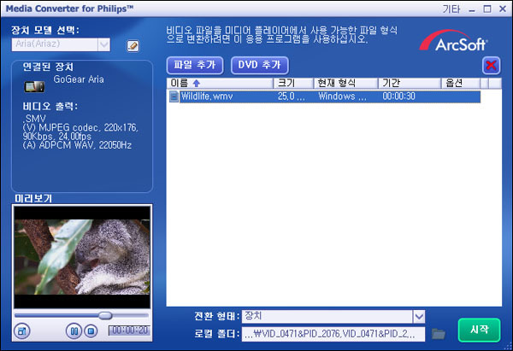
Task: Click the 파일 추가 button
Action: pyautogui.click(x=195, y=66)
